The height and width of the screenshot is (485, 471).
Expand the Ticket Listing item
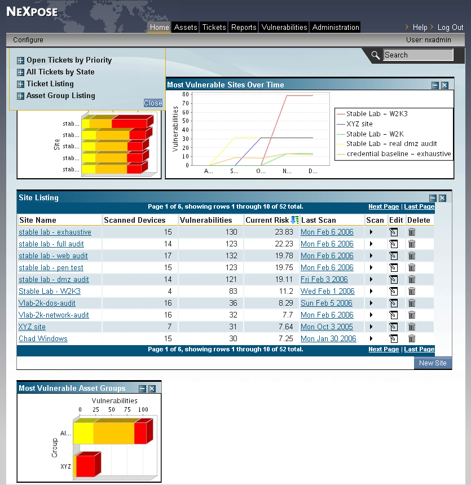click(20, 84)
